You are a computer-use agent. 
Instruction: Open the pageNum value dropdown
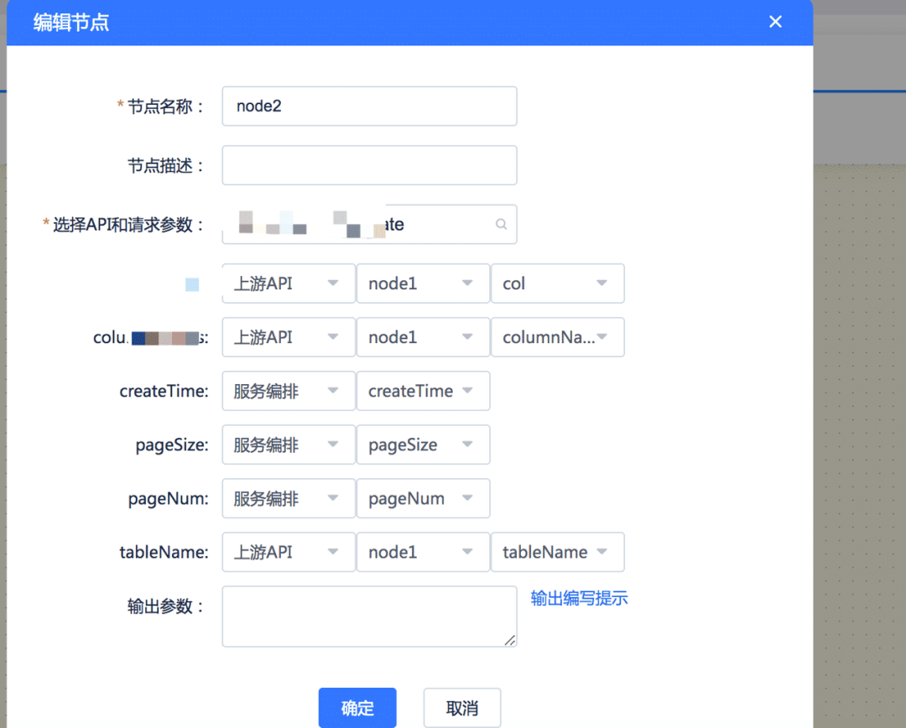423,498
